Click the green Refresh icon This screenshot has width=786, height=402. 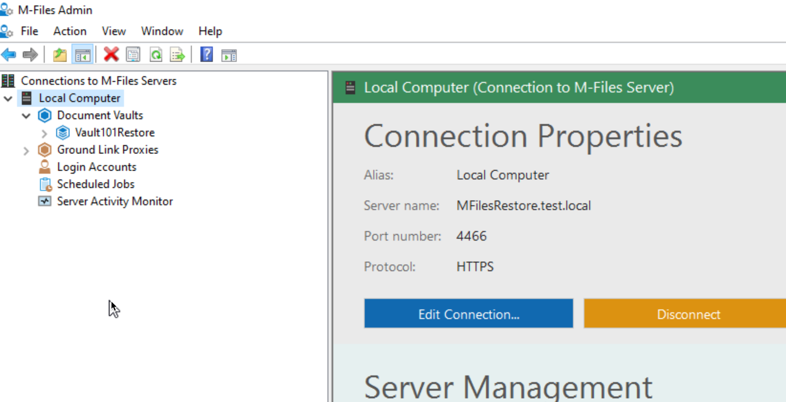coord(156,55)
